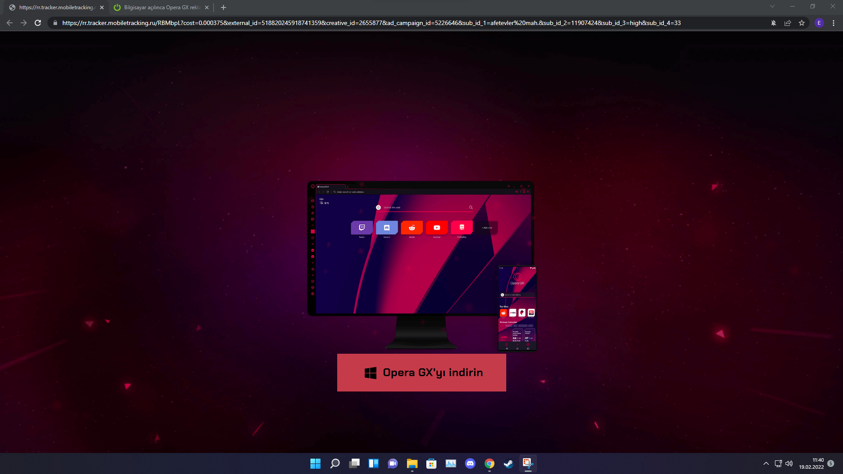The height and width of the screenshot is (474, 843).
Task: Click Opera GX'yı indirin download button
Action: point(421,373)
